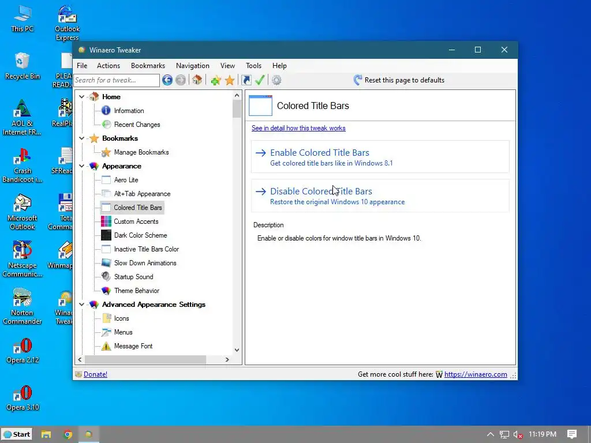Open the File menu
Viewport: 591px width, 443px height.
pos(82,66)
